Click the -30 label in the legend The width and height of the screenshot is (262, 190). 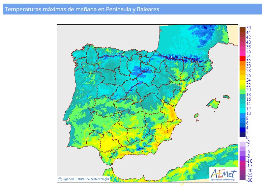click(x=249, y=180)
